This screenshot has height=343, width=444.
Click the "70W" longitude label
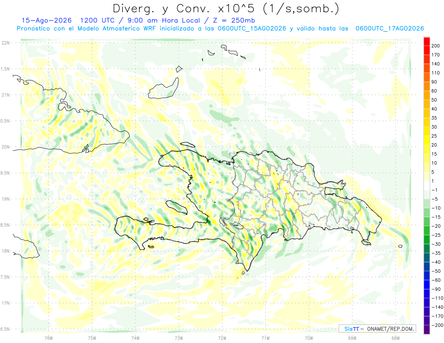[x=309, y=338]
